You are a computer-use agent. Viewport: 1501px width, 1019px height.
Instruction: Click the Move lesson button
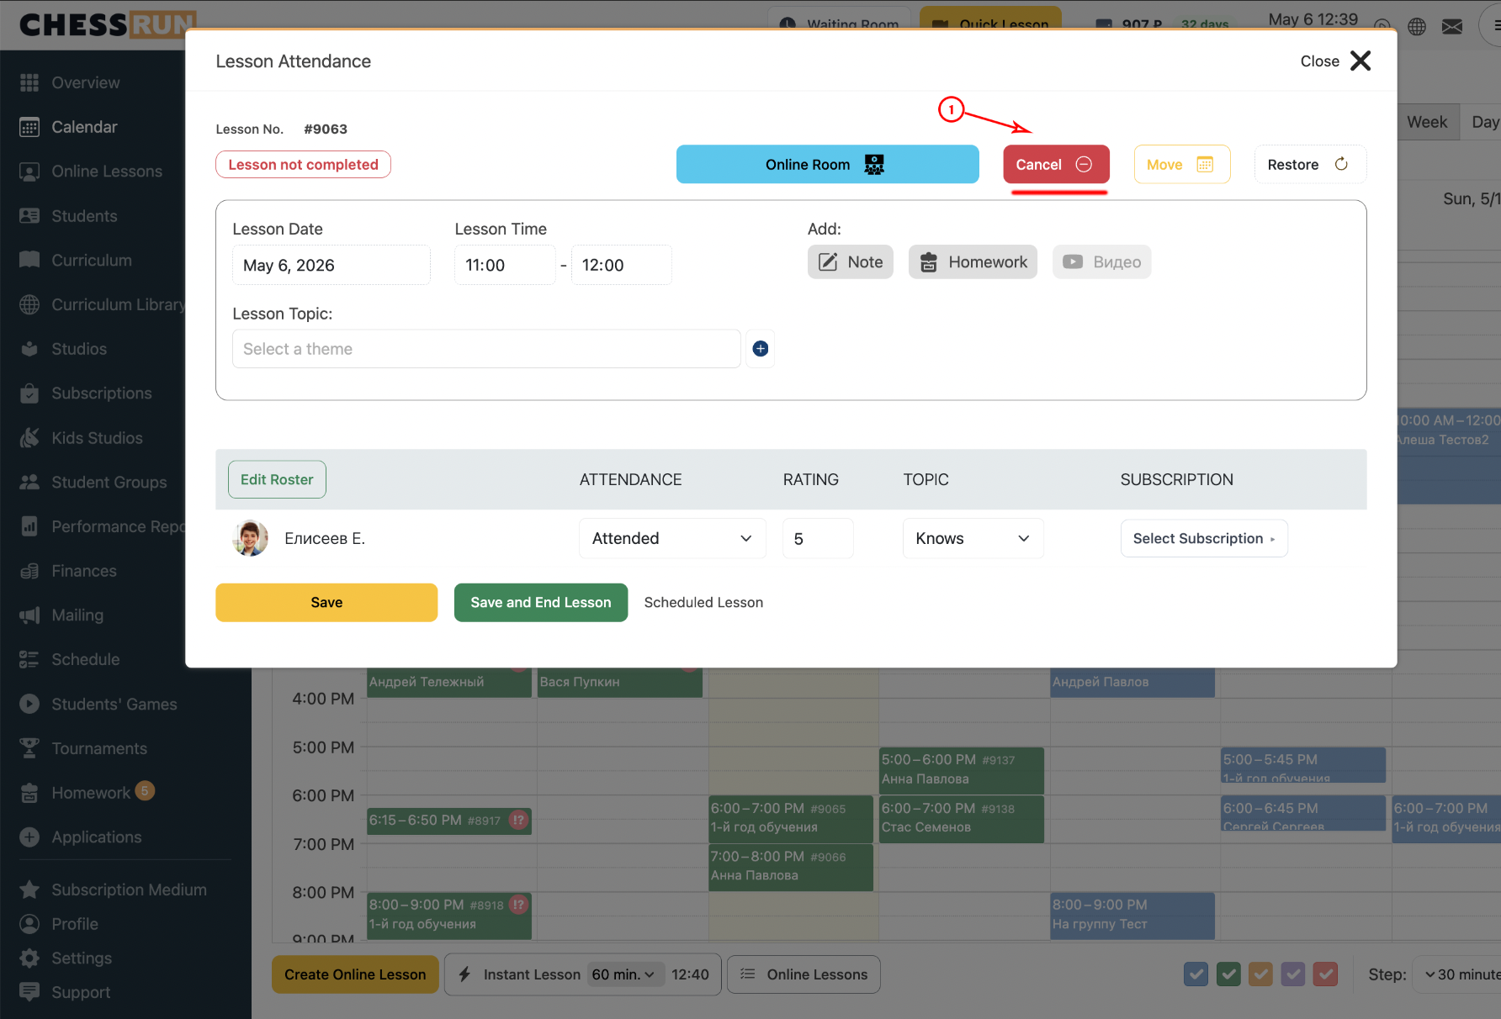pyautogui.click(x=1182, y=165)
